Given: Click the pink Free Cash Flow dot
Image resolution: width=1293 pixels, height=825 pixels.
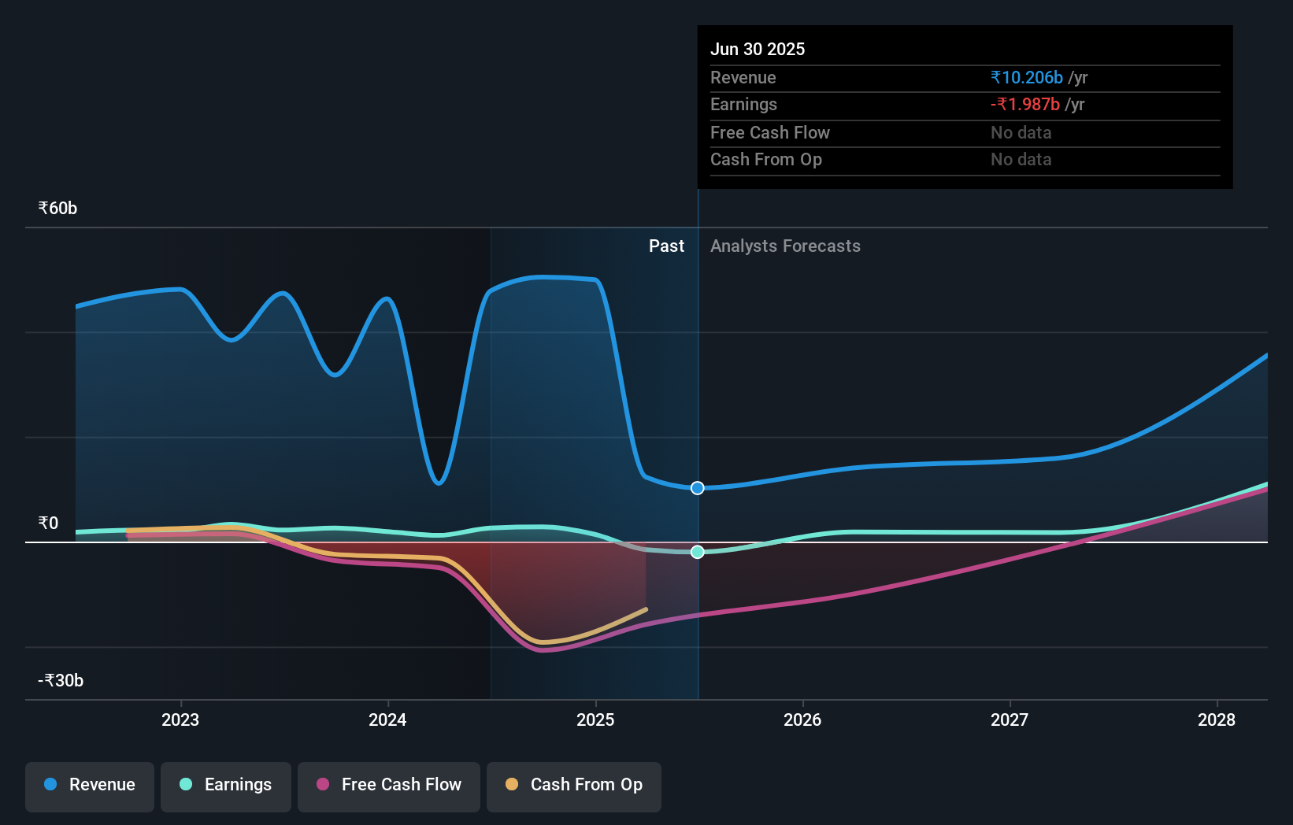Looking at the screenshot, I should click(323, 784).
